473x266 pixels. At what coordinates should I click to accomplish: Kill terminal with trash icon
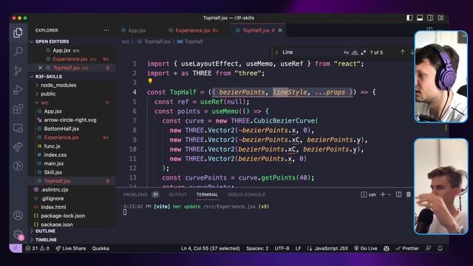tap(409, 194)
